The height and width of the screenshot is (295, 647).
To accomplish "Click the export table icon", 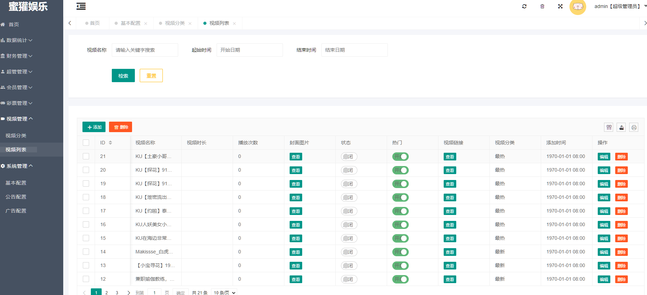I will [621, 127].
